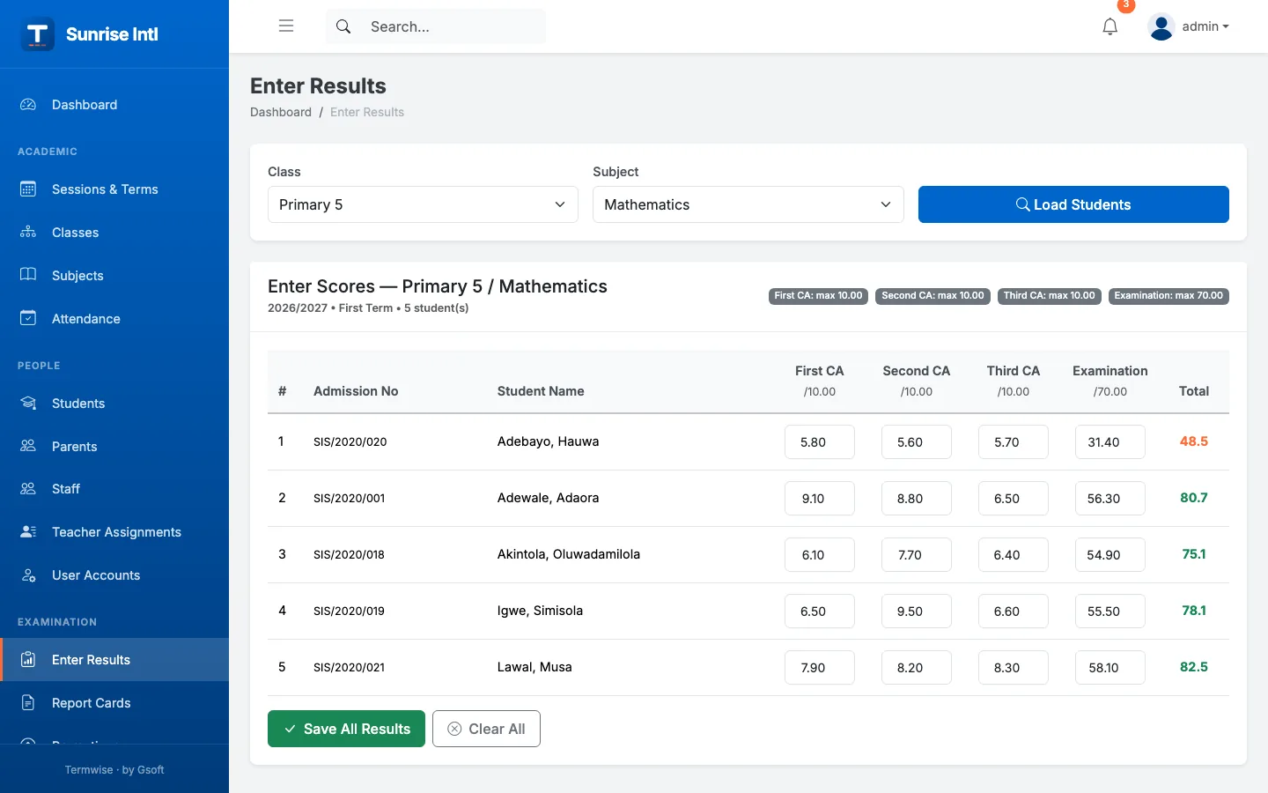Image resolution: width=1268 pixels, height=793 pixels.
Task: Click the First CA max 10.00 badge
Action: coord(819,296)
